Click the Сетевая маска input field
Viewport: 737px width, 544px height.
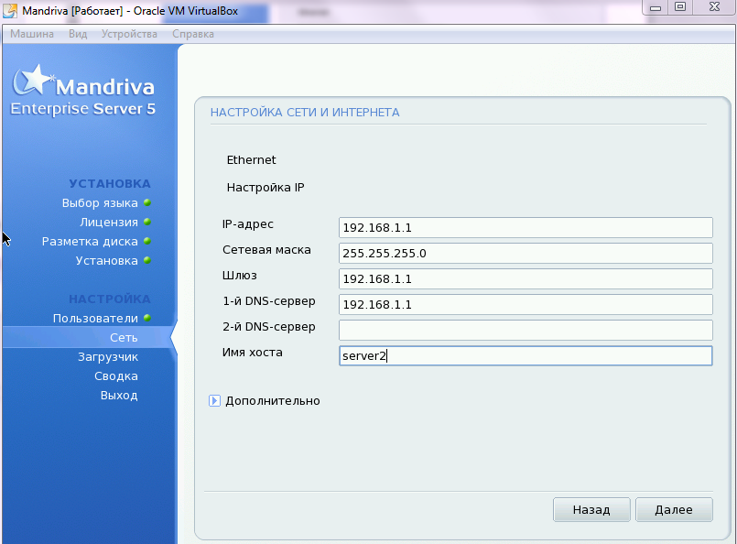[x=526, y=254]
